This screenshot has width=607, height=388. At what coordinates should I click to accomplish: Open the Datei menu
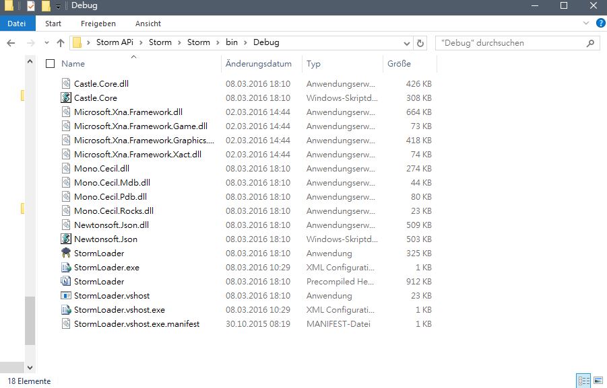(x=17, y=23)
